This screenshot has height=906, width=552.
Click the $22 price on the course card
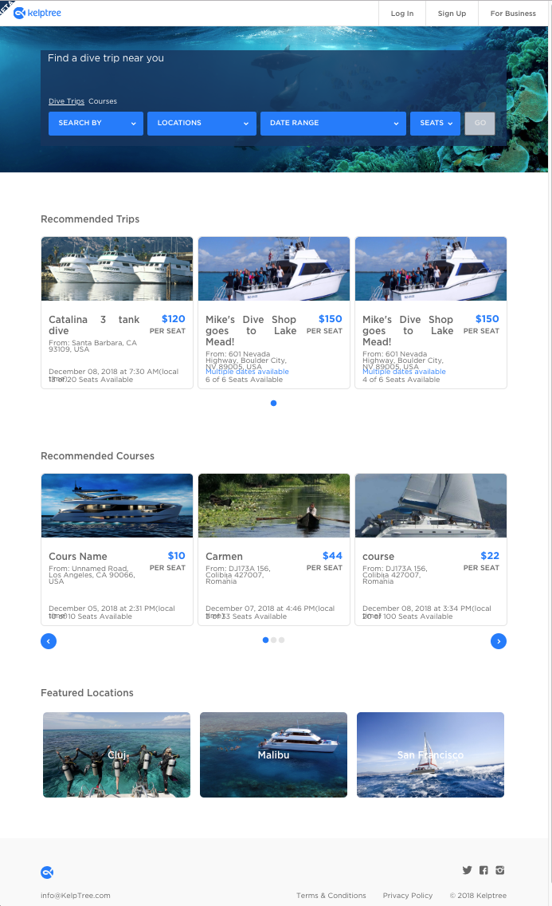[490, 556]
